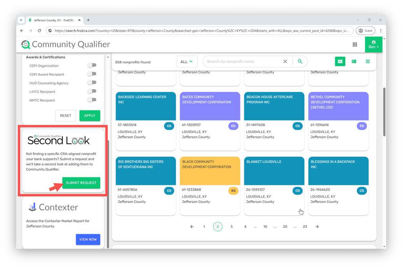Click RS badge on Black Community Development
The height and width of the screenshot is (267, 404).
233,191
